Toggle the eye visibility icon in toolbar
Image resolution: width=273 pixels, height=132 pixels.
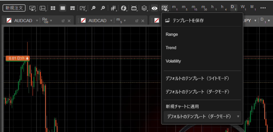pyautogui.click(x=154, y=8)
